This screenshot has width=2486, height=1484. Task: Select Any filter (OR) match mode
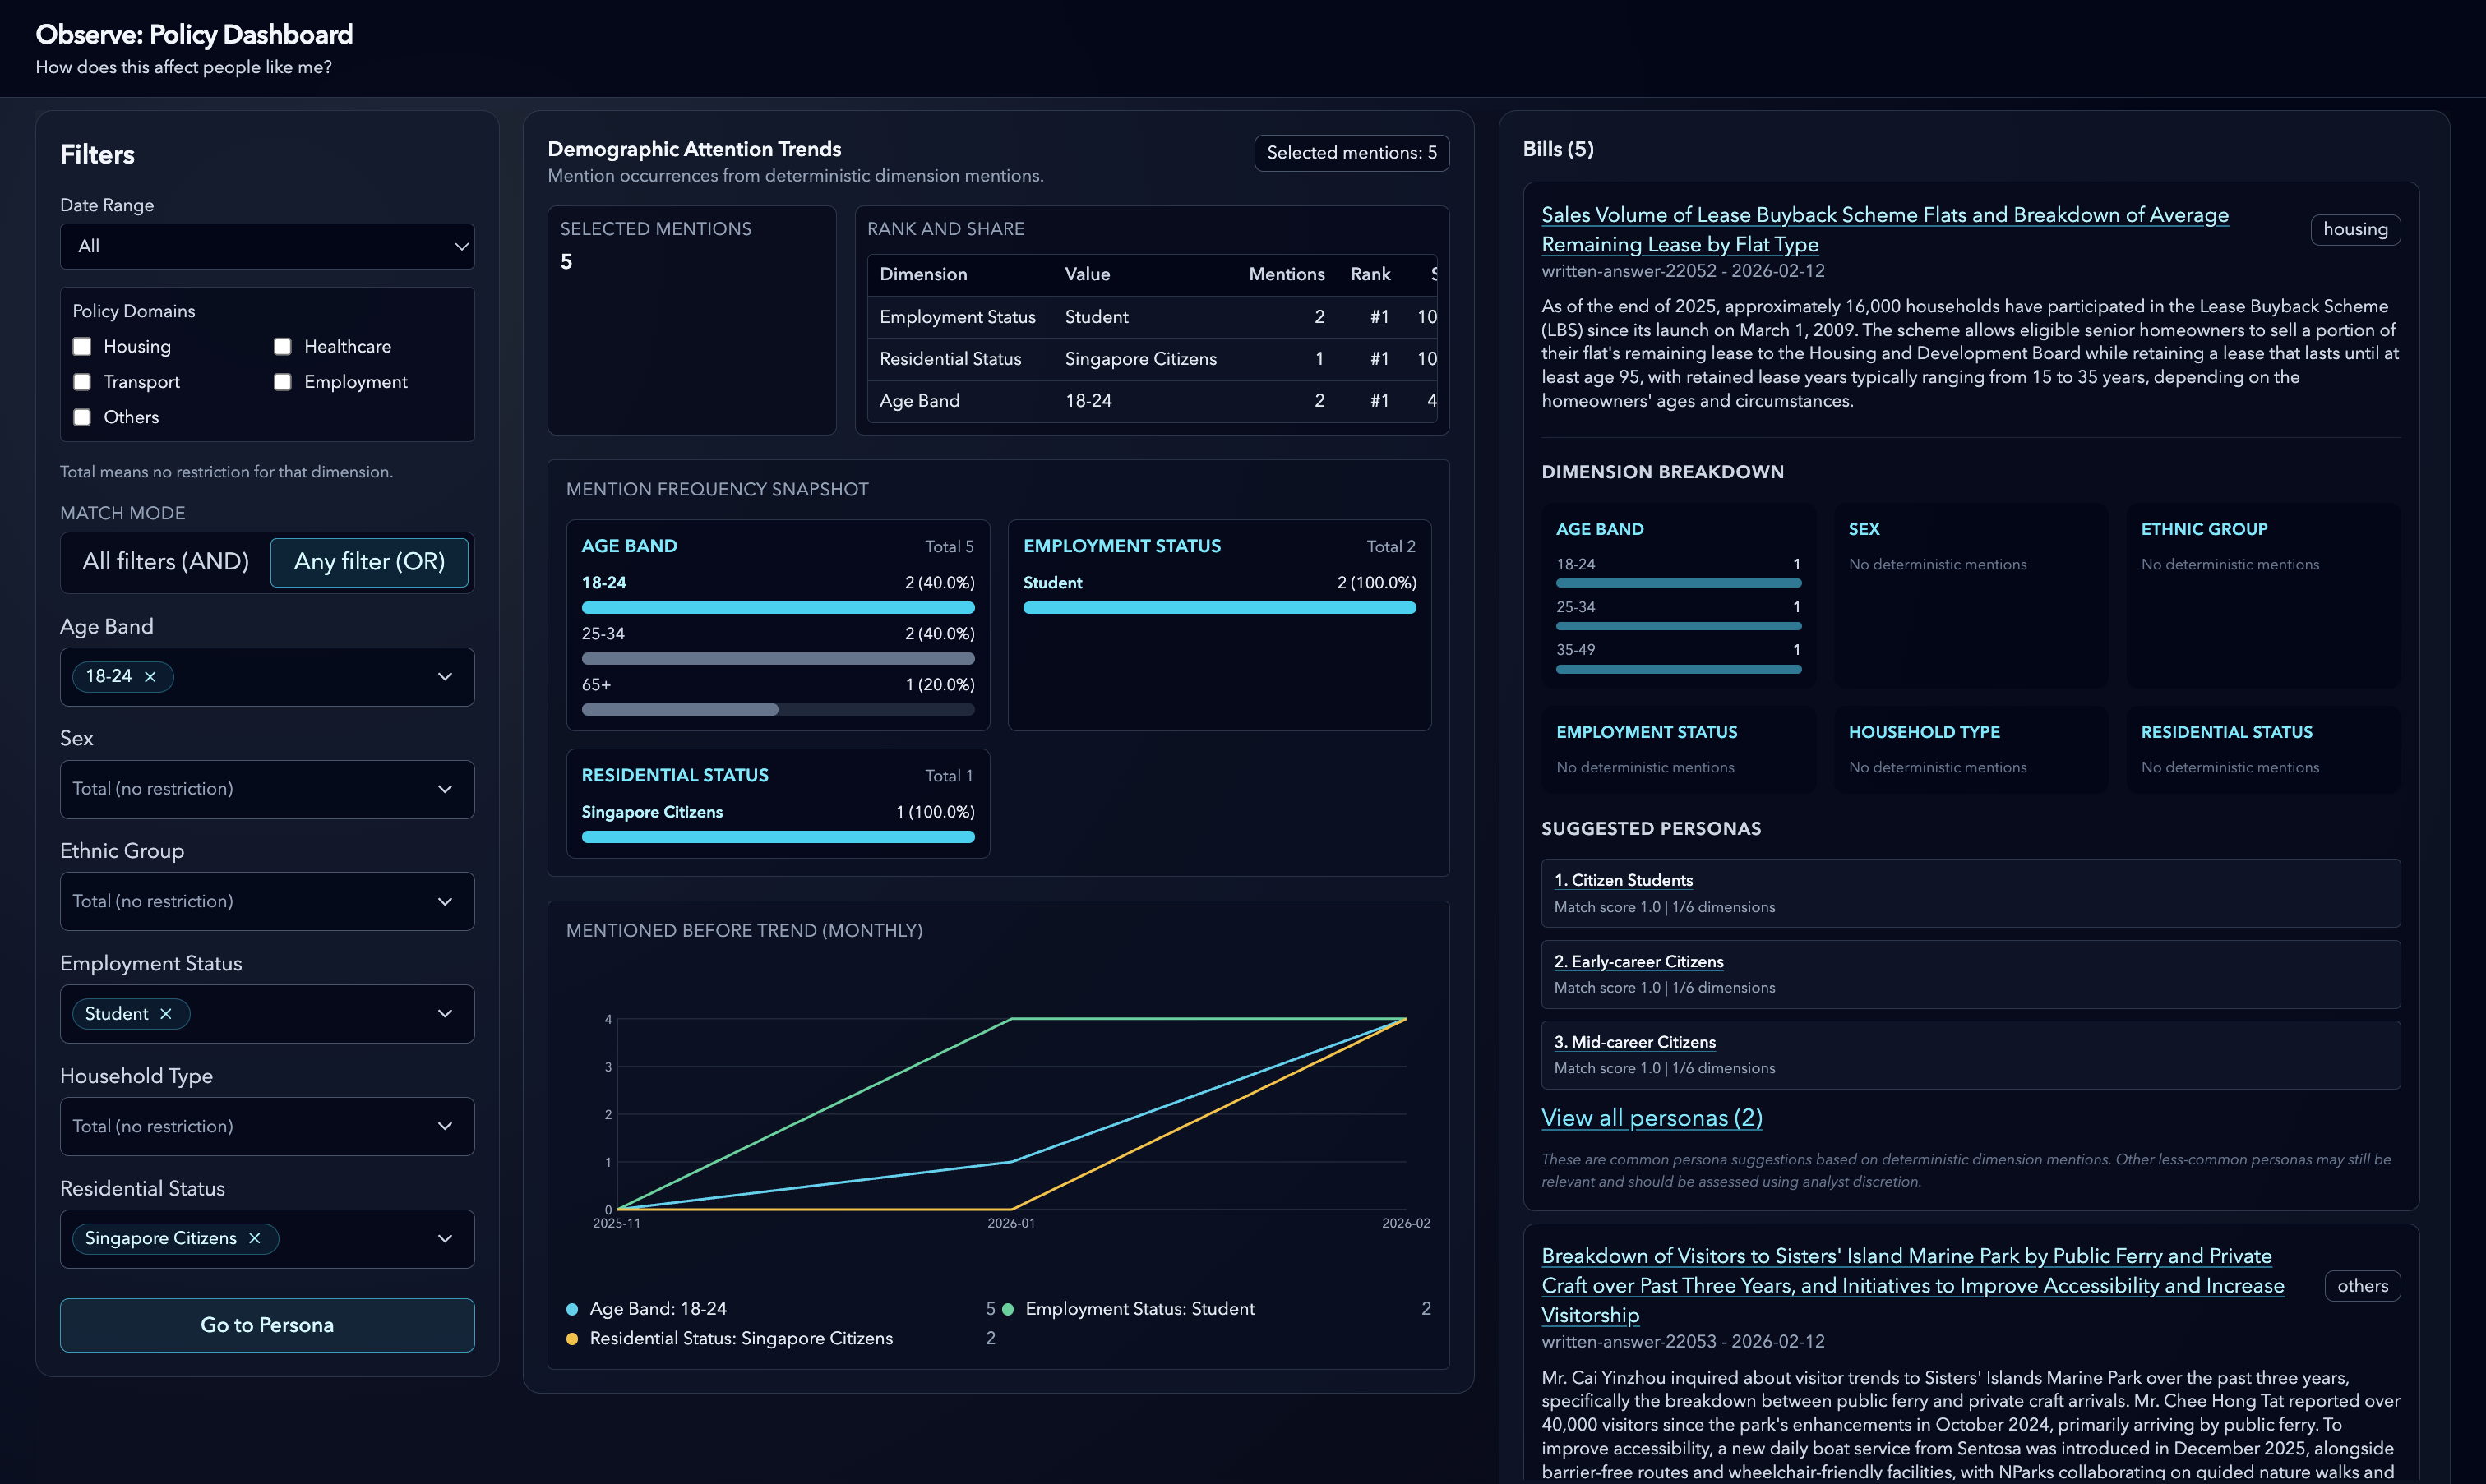click(369, 562)
